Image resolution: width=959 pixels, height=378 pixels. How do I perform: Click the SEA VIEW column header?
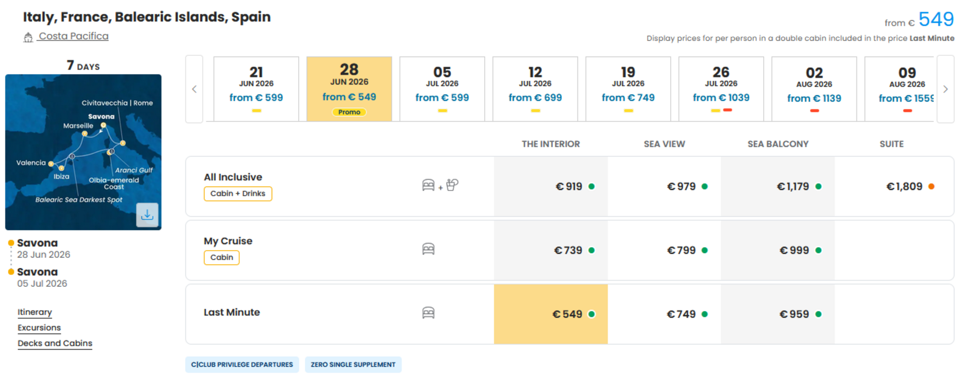tap(665, 144)
